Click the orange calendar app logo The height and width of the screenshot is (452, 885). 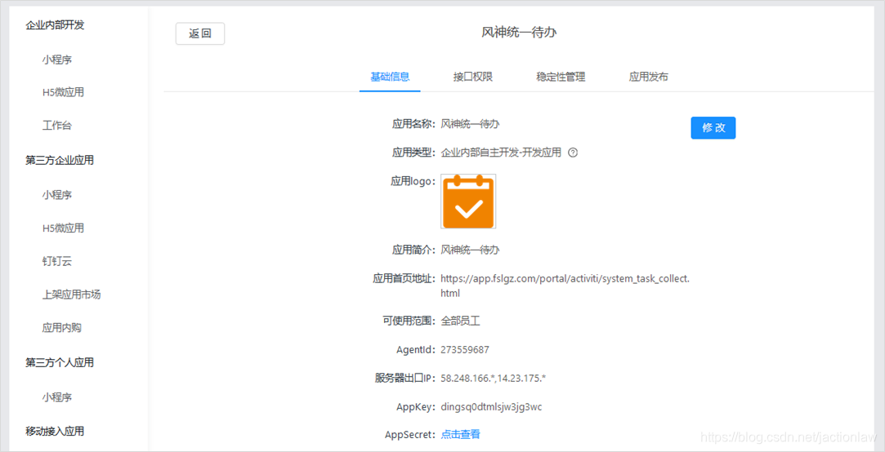[468, 202]
